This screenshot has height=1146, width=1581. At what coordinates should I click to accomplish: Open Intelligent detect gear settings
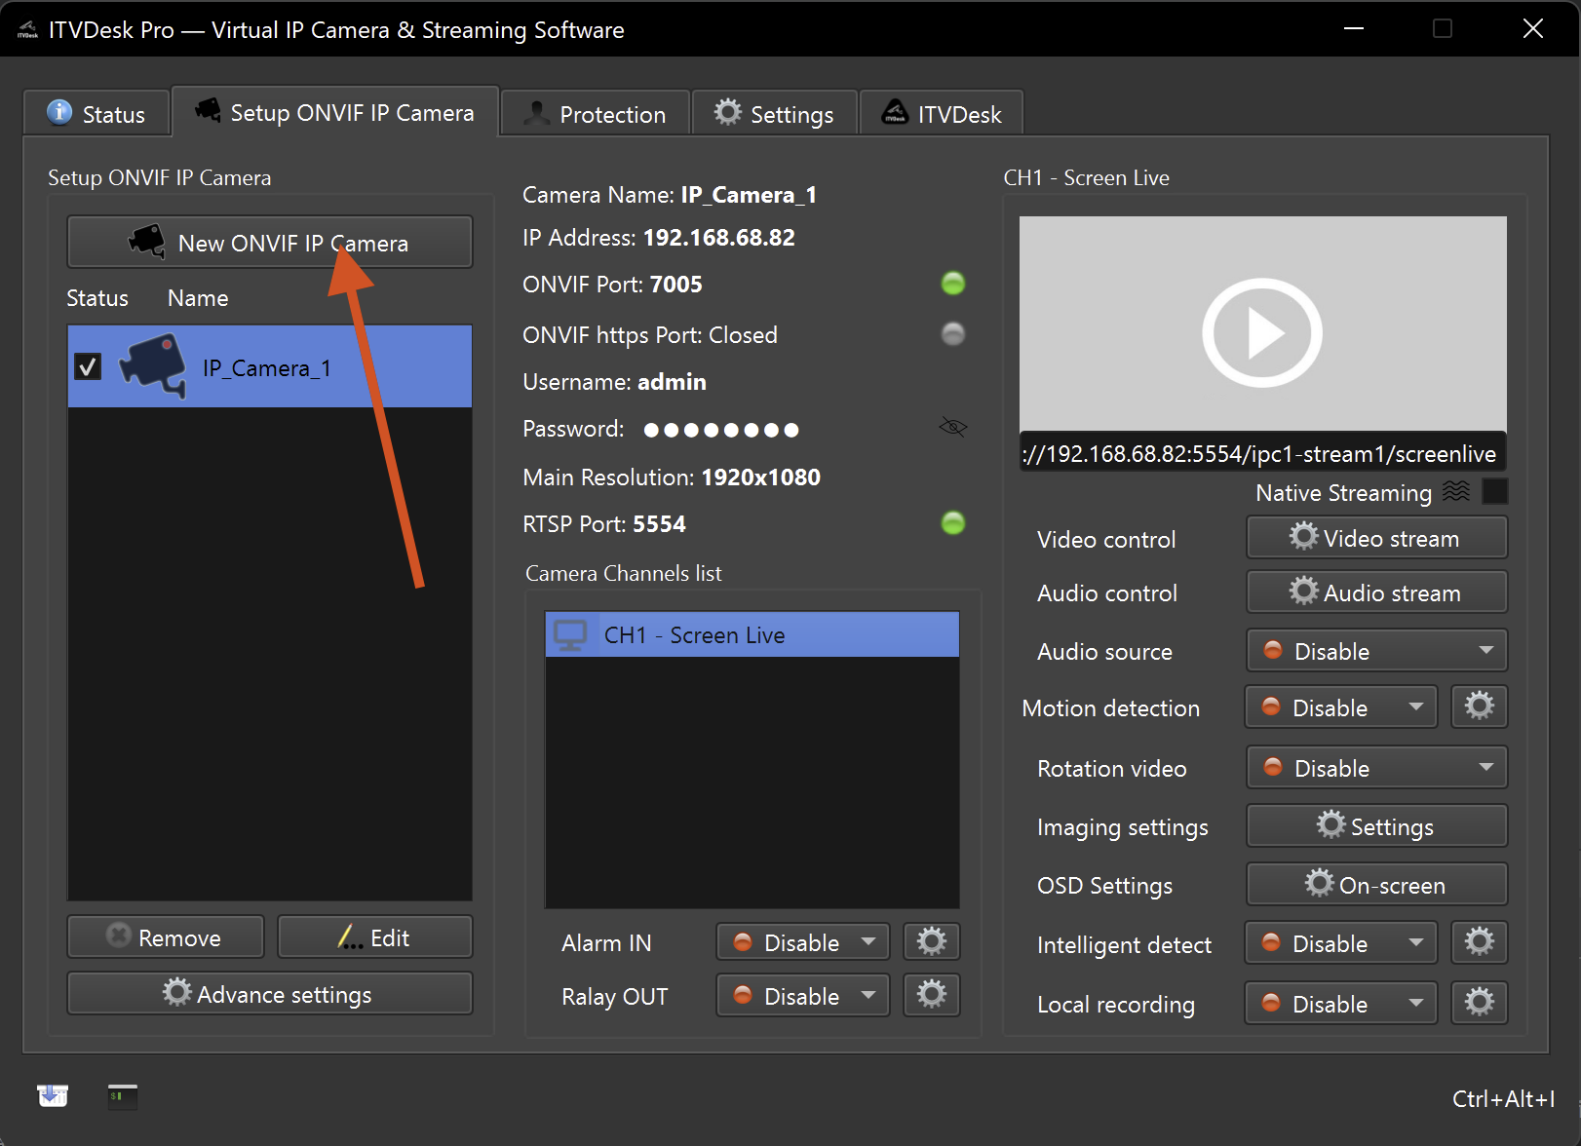(1479, 942)
